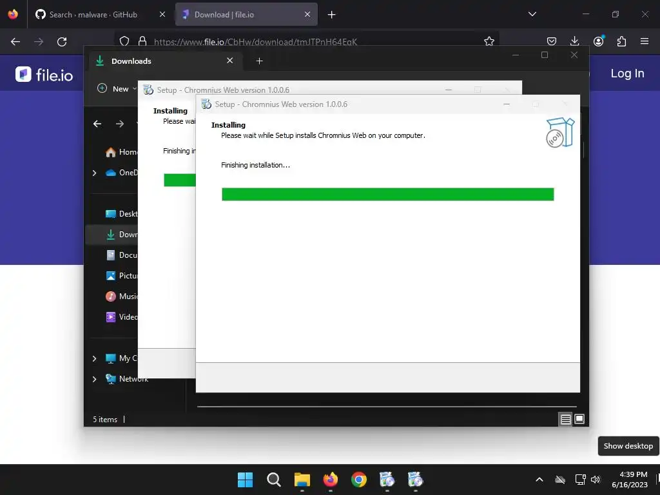Open Windows taskbar search
This screenshot has height=495, width=660.
(273, 480)
